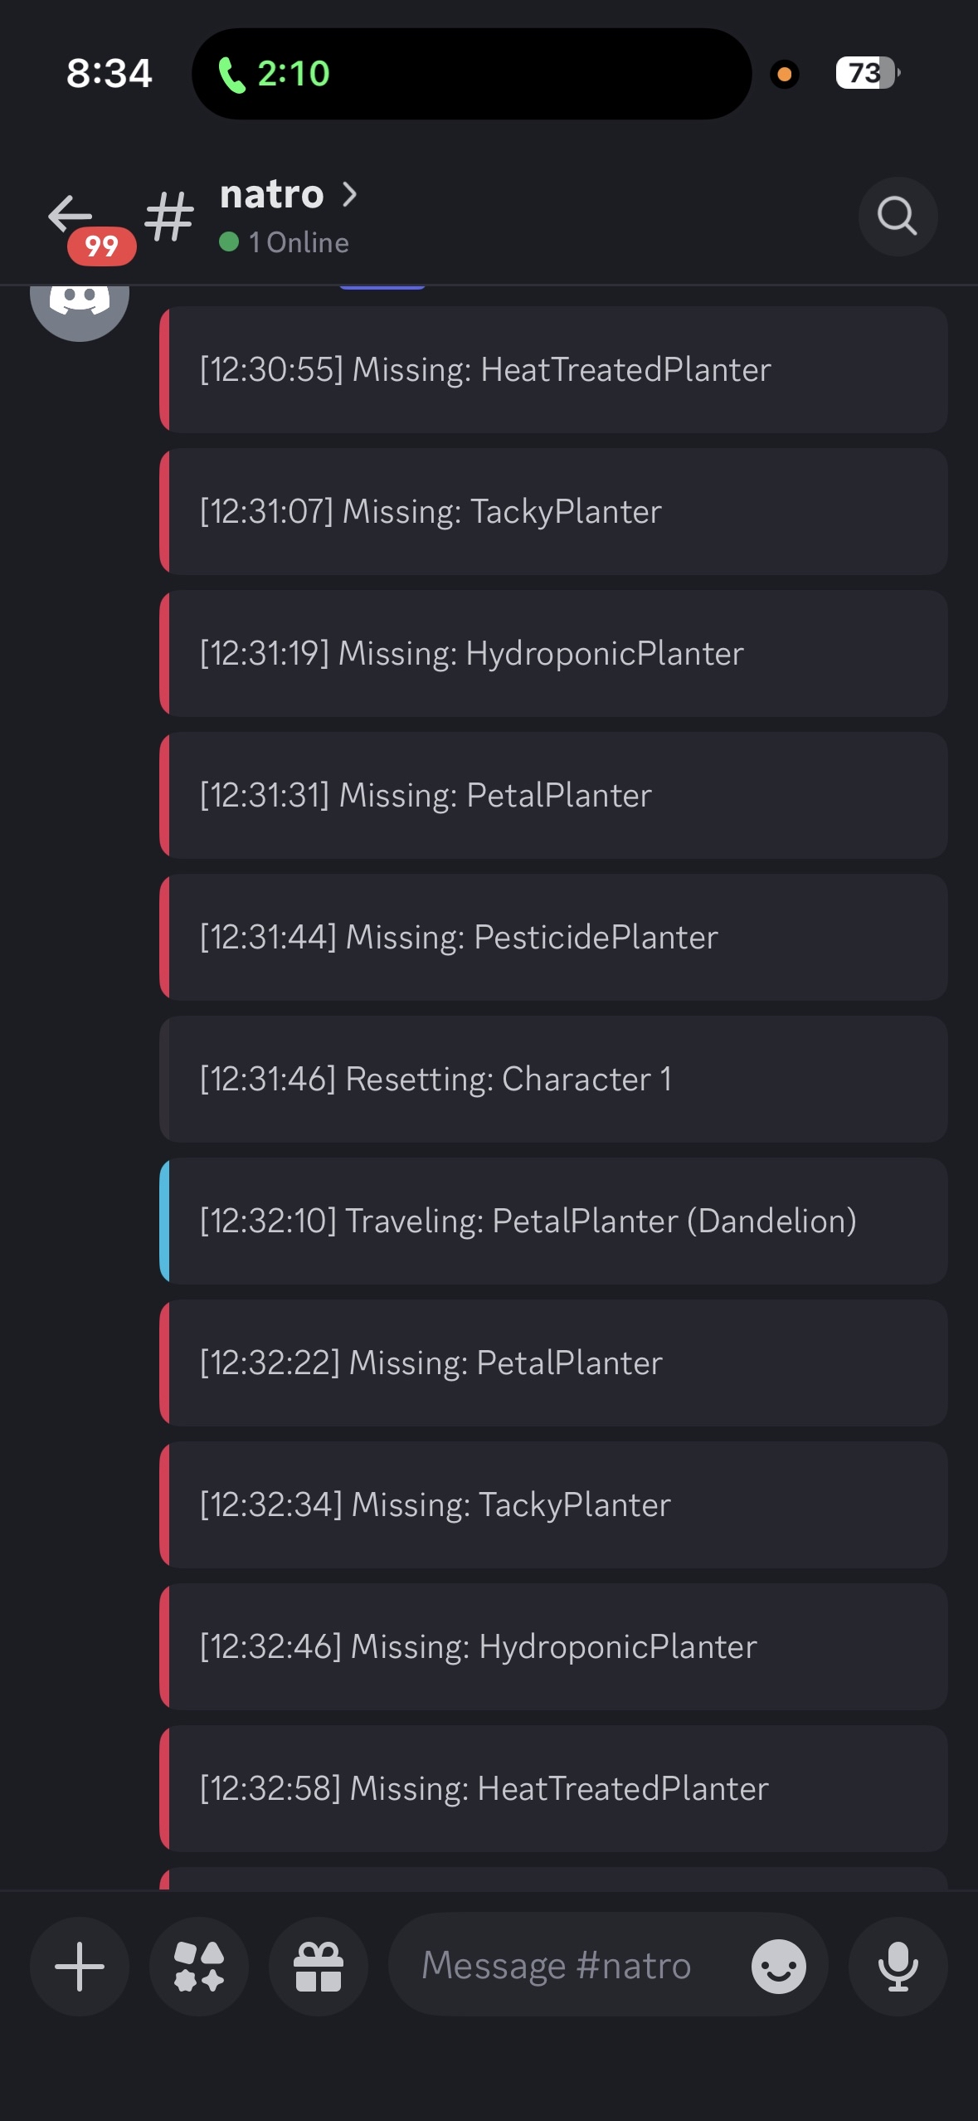978x2121 pixels.
Task: Tap the 1 Online member status
Action: [285, 242]
